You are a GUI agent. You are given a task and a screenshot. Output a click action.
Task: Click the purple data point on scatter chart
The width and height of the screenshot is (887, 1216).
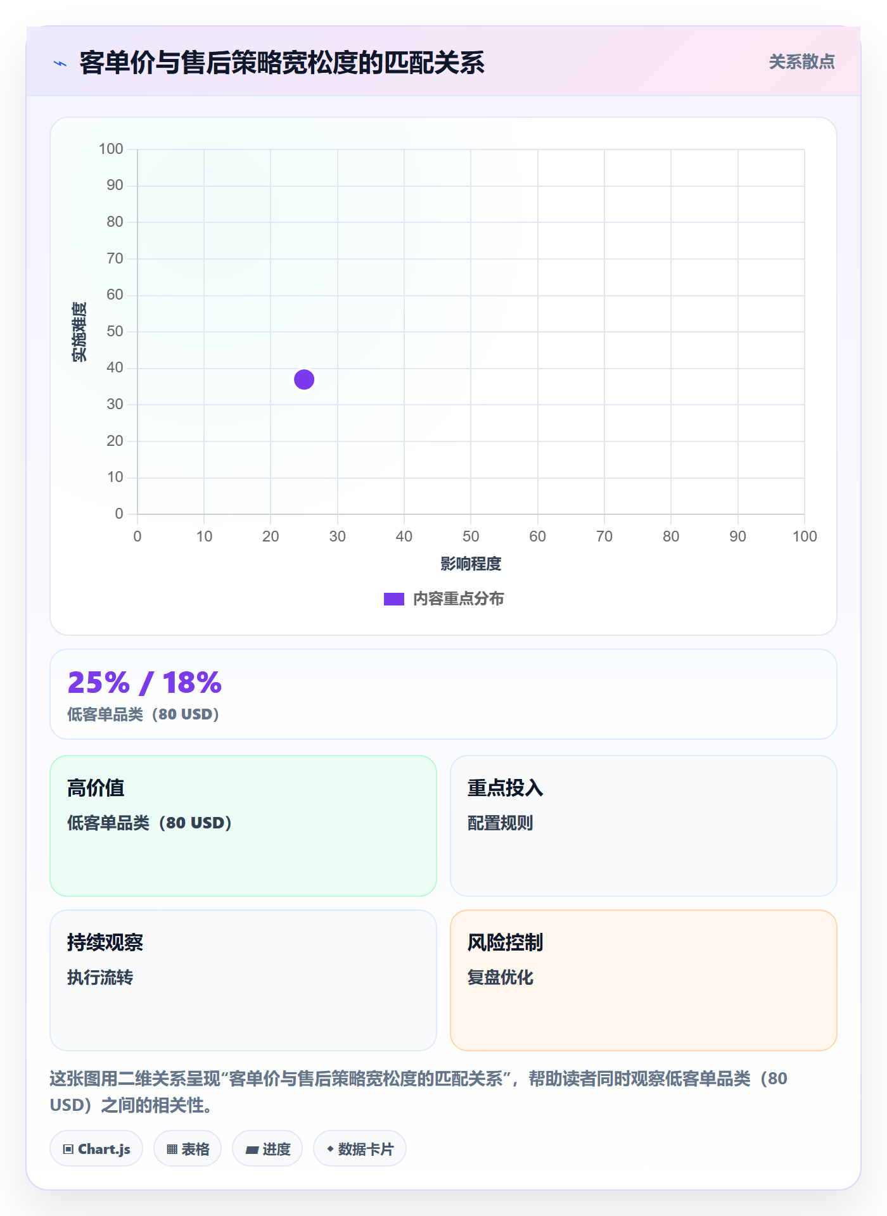click(304, 379)
